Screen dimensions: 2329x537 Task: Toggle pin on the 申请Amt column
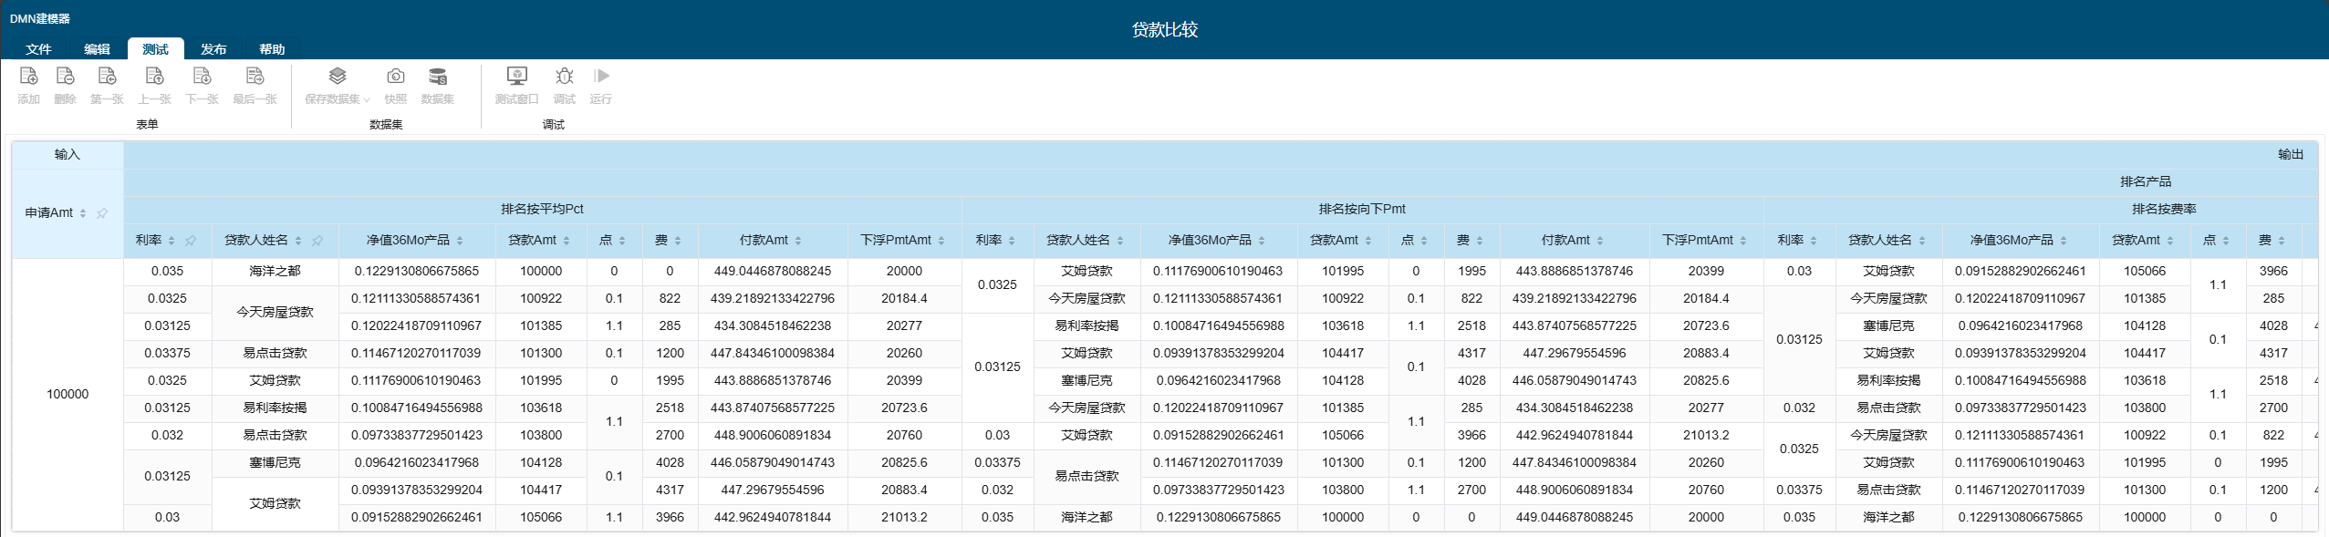102,213
